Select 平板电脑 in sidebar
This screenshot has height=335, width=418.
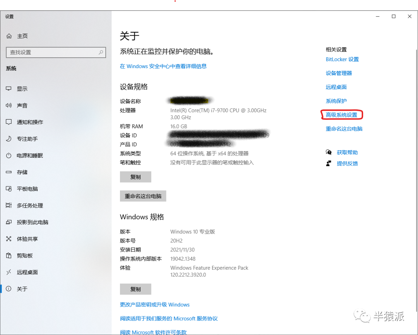tap(56, 189)
